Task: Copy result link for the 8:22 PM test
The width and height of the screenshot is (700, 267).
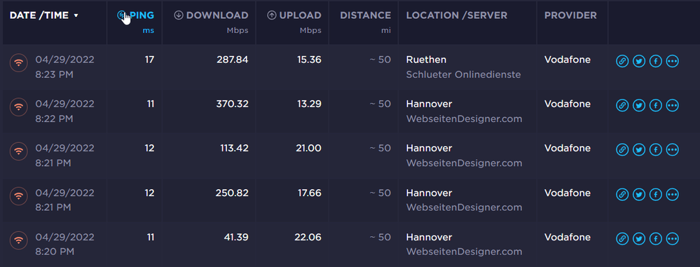Action: tap(622, 105)
